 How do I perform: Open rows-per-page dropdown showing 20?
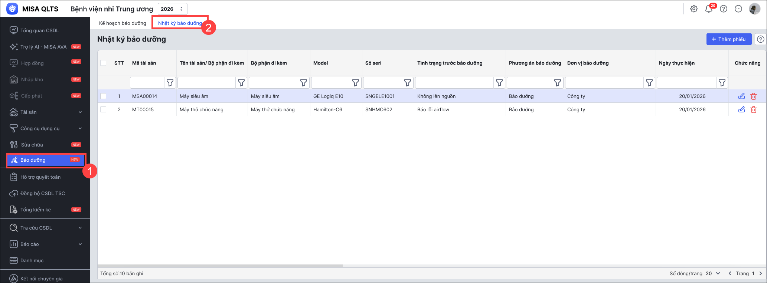tap(713, 273)
